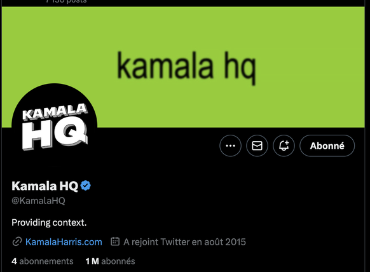Click the chain link icon beside website
The image size is (370, 272).
coord(17,241)
